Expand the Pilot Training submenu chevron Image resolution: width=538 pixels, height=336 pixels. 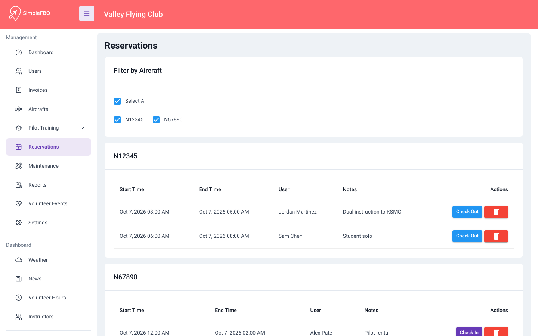pyautogui.click(x=82, y=128)
